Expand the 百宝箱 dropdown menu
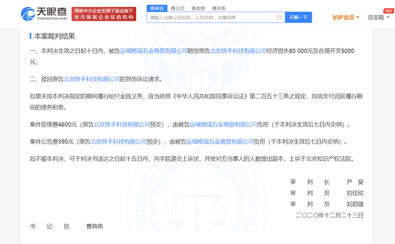 coord(388,18)
